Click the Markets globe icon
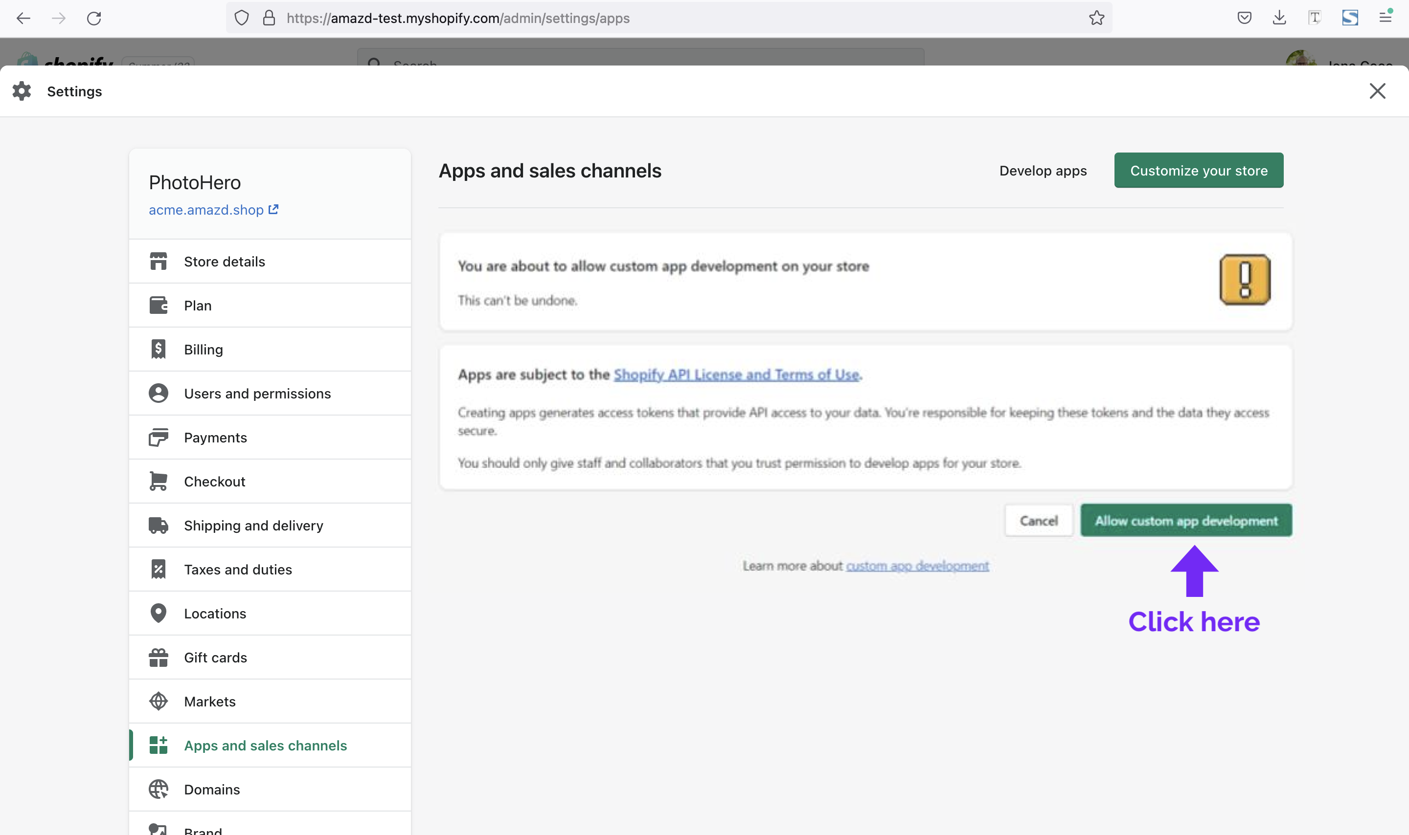The image size is (1409, 835). click(x=158, y=701)
